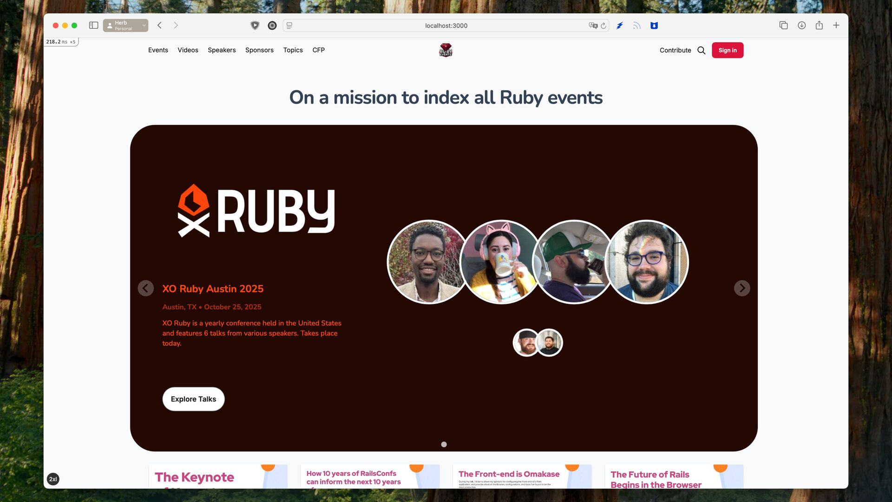Open the Speakers menu item
Image resolution: width=892 pixels, height=502 pixels.
pos(222,50)
